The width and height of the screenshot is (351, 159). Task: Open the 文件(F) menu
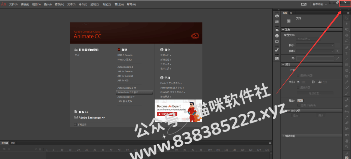[13, 5]
